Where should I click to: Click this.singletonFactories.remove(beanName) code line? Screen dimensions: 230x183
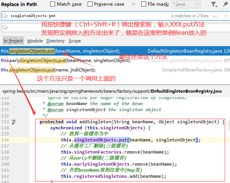[115, 152]
